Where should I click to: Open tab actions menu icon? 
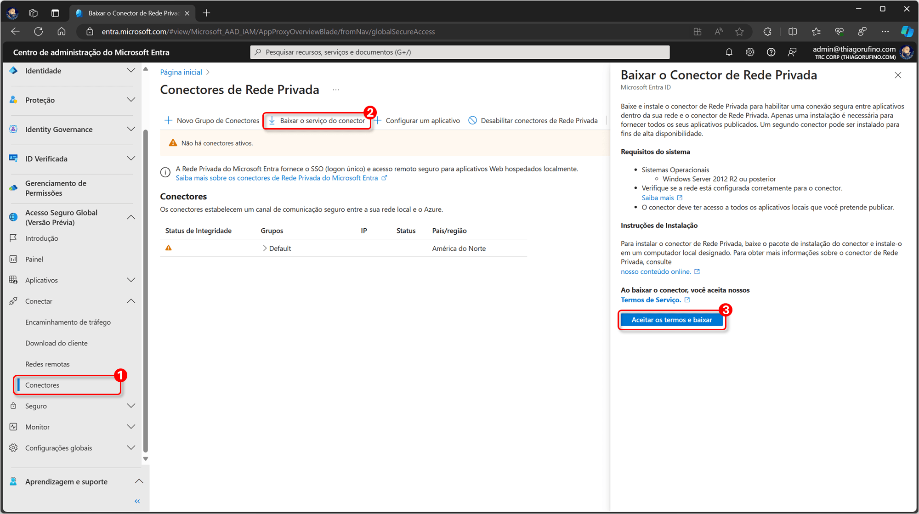[55, 13]
